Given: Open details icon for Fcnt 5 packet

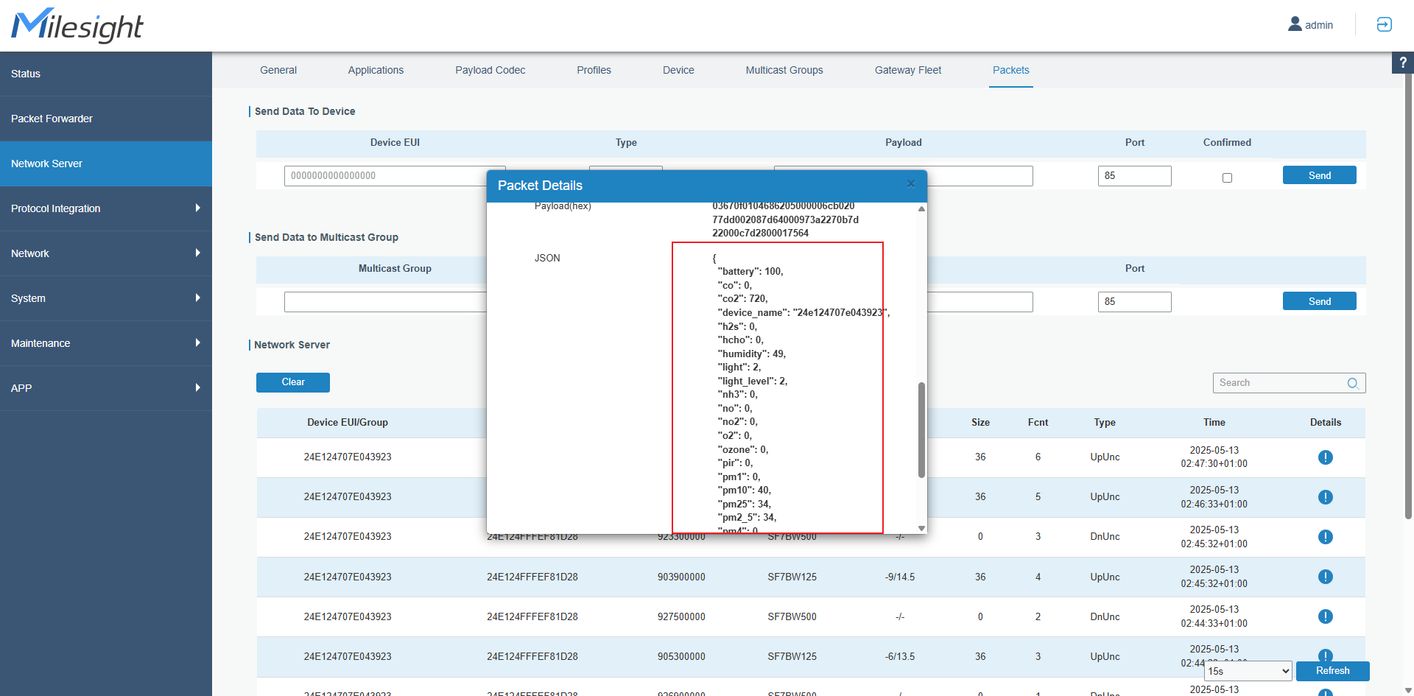Looking at the screenshot, I should tap(1325, 497).
